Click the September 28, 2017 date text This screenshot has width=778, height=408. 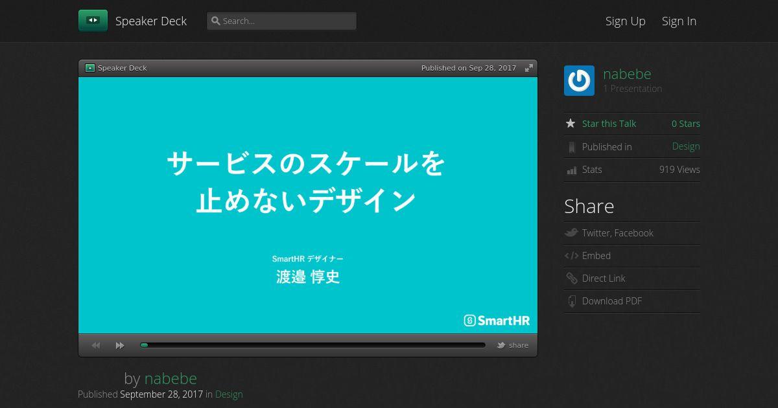click(161, 394)
